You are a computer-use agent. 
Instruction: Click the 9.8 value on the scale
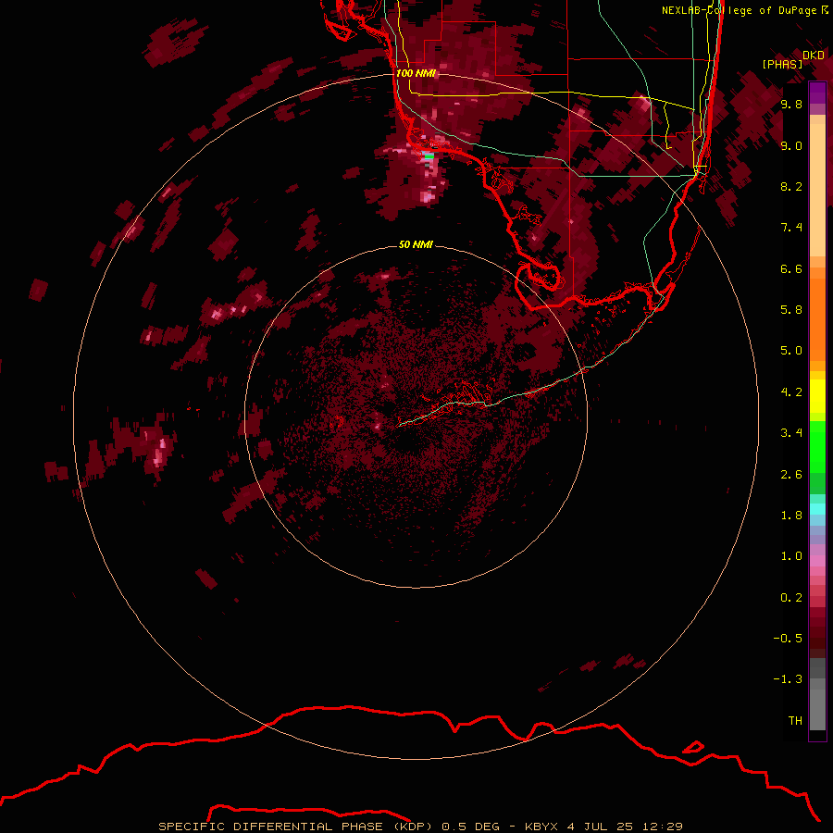pyautogui.click(x=791, y=104)
